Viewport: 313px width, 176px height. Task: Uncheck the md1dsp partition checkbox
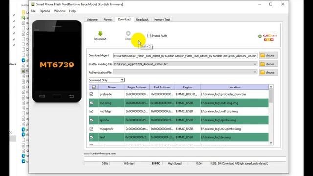pos(91,111)
